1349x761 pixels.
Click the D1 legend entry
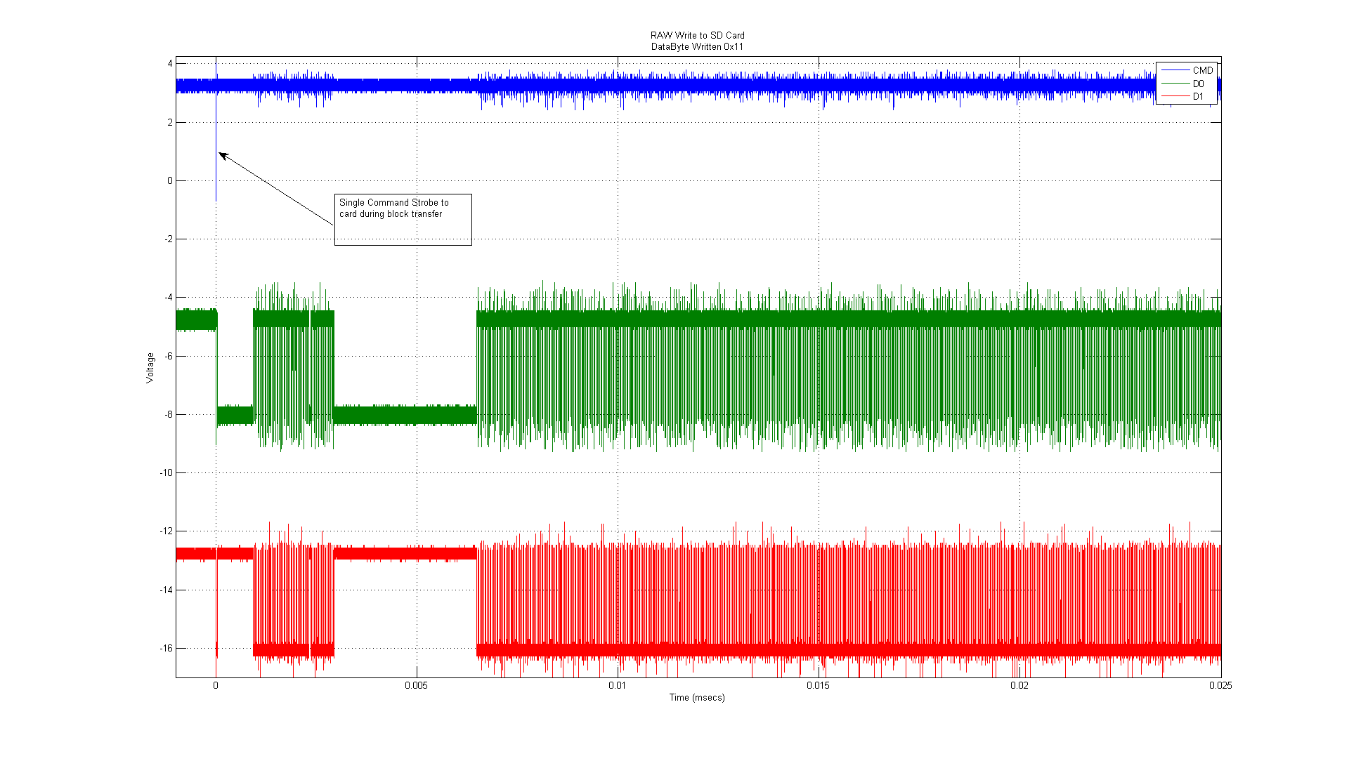click(1198, 97)
